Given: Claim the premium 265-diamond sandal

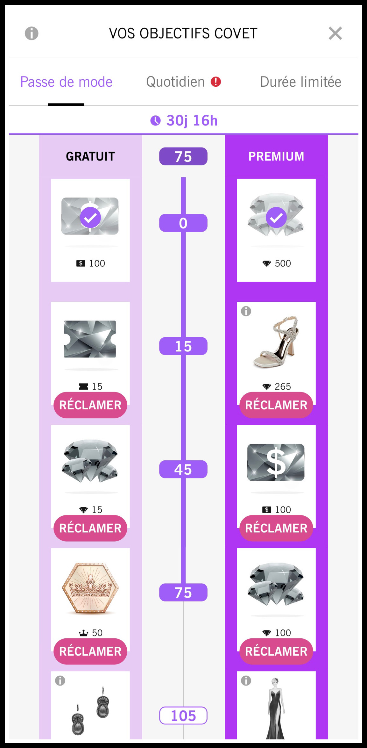Looking at the screenshot, I should point(276,405).
